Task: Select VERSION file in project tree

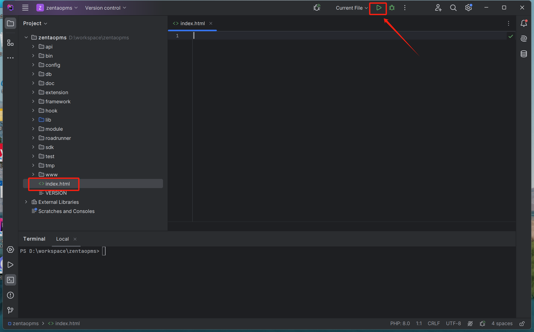Action: [x=56, y=193]
